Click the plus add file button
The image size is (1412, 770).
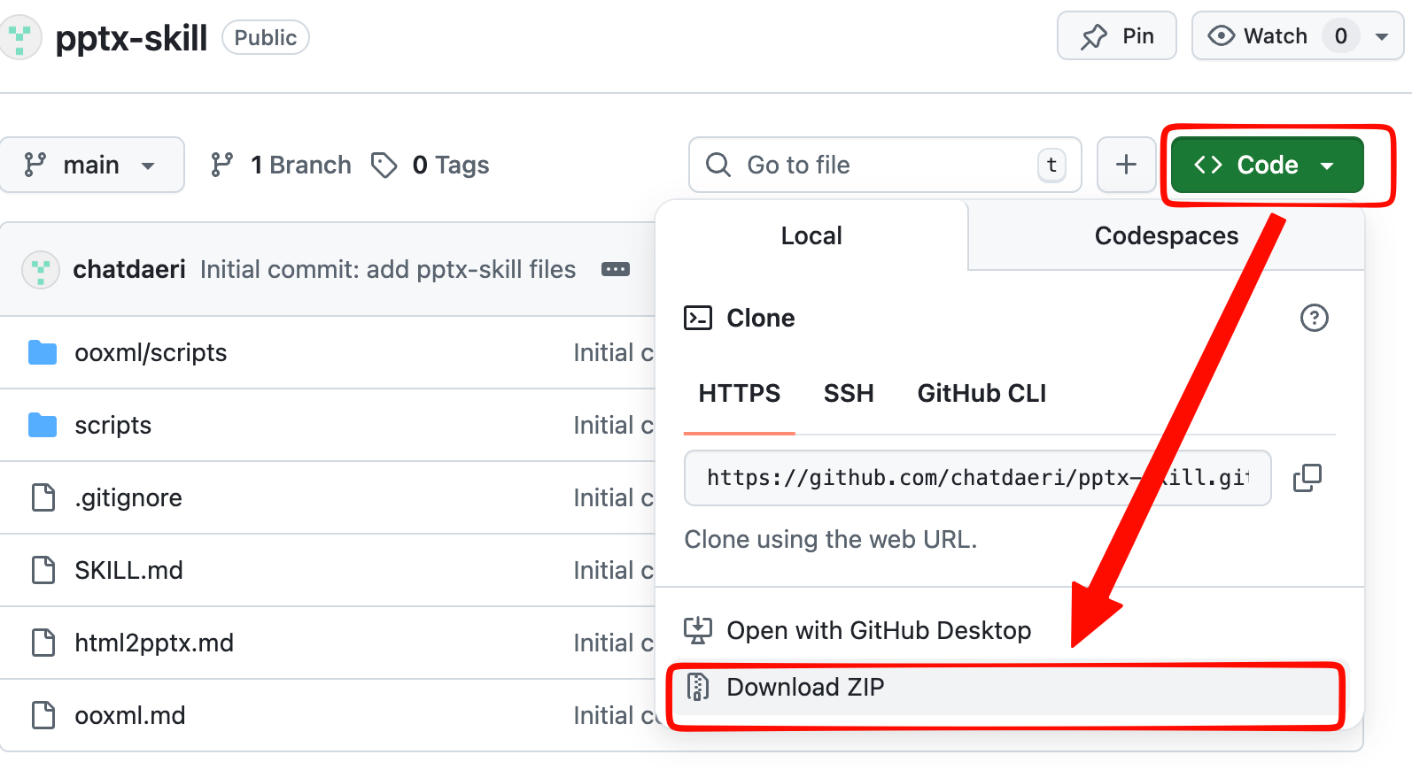(x=1126, y=165)
